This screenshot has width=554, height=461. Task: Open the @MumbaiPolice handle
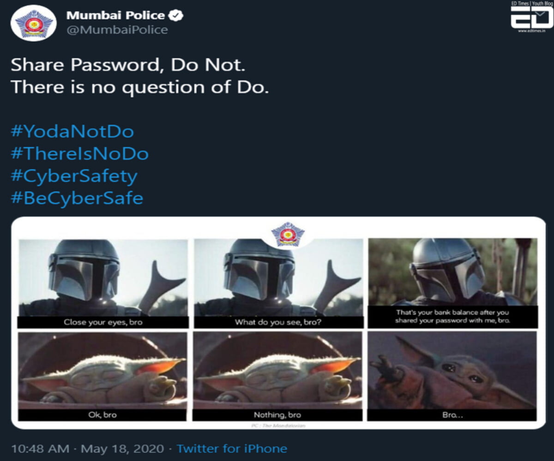(117, 30)
